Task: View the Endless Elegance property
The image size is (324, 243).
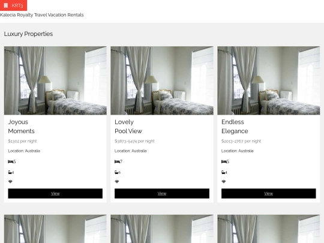Action: click(268, 193)
